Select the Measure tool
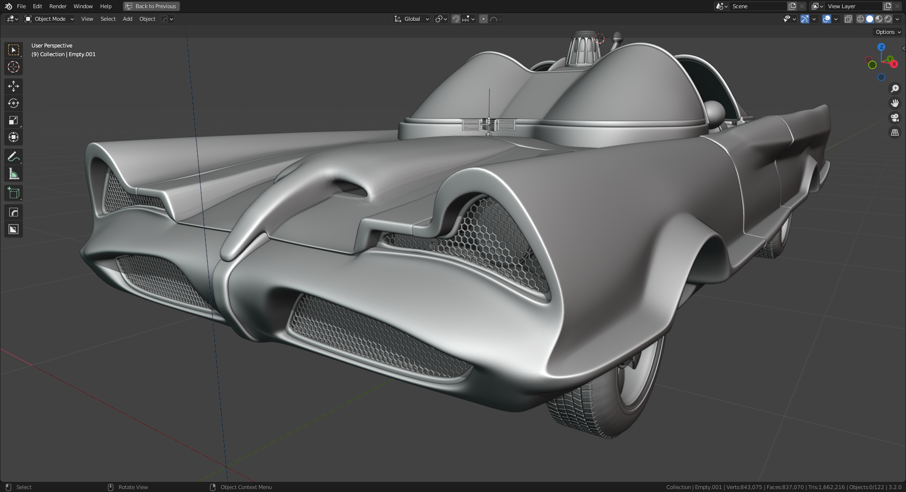The width and height of the screenshot is (906, 492). click(x=14, y=173)
